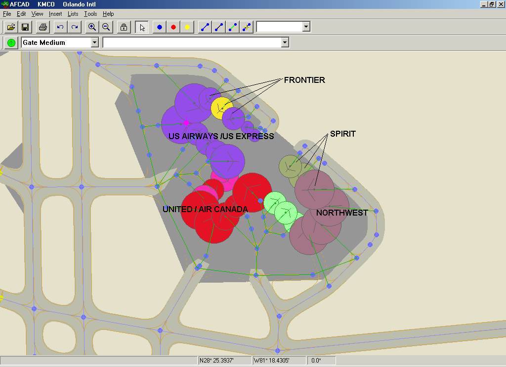Viewport: 506px width, 367px height.
Task: Click the FRONTIER label
Action: tap(304, 80)
